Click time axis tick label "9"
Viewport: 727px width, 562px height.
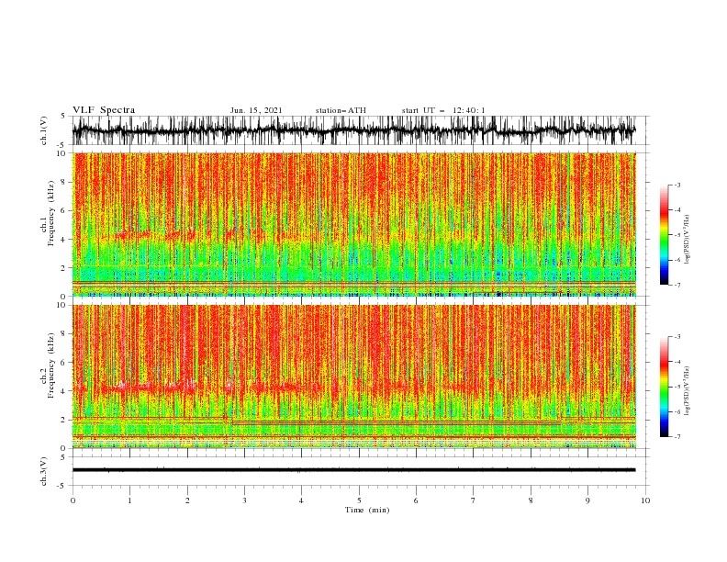click(587, 500)
